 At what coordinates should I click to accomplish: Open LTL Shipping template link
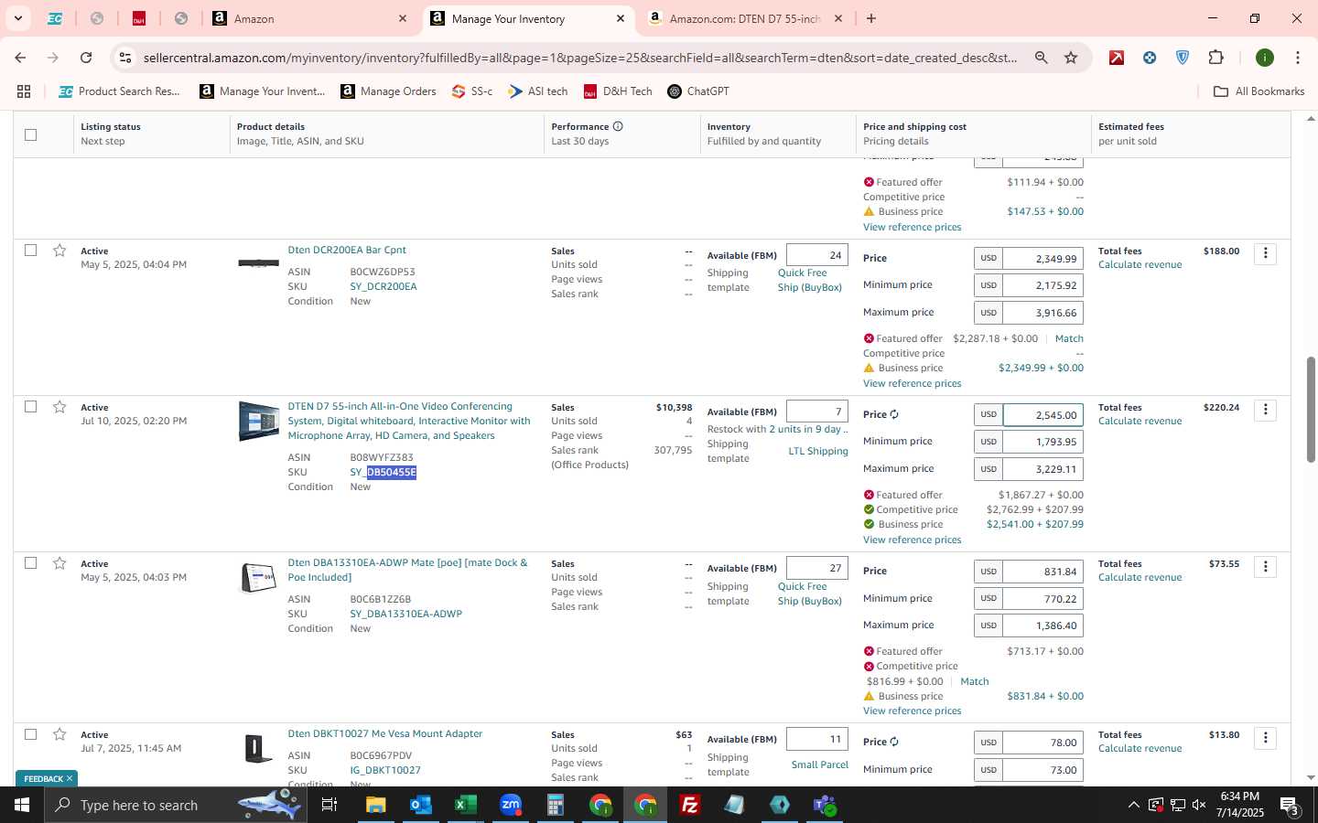coord(818,451)
